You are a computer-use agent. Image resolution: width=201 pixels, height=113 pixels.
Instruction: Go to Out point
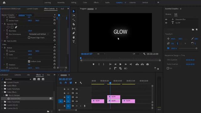click(x=131, y=64)
